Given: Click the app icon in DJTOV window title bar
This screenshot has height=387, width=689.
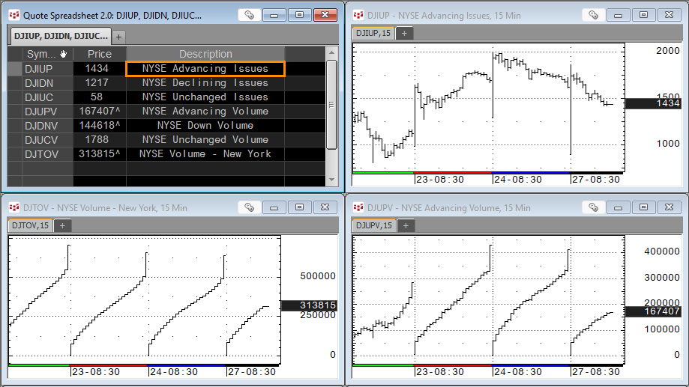Looking at the screenshot, I should [x=13, y=207].
